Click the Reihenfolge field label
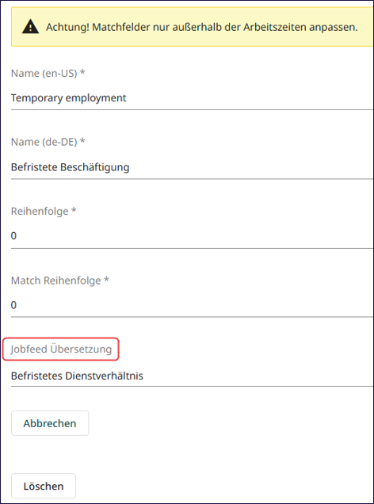This screenshot has height=504, width=374. point(44,211)
